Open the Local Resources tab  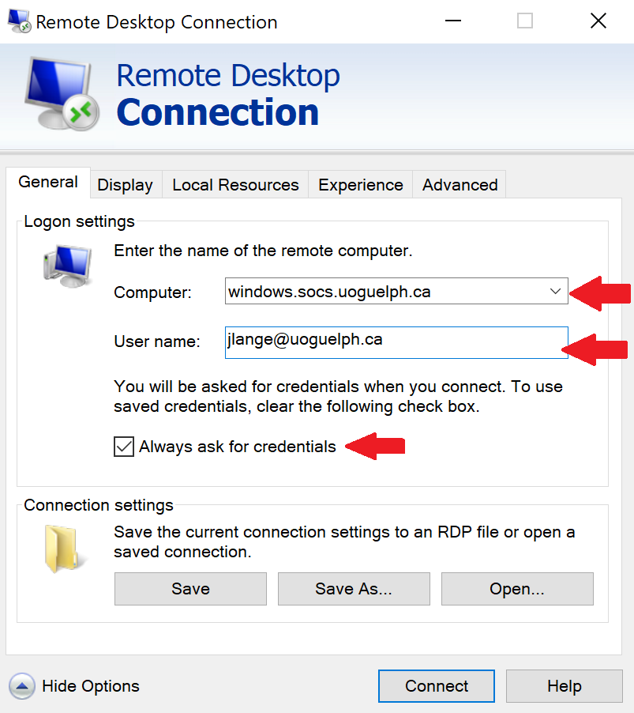235,184
